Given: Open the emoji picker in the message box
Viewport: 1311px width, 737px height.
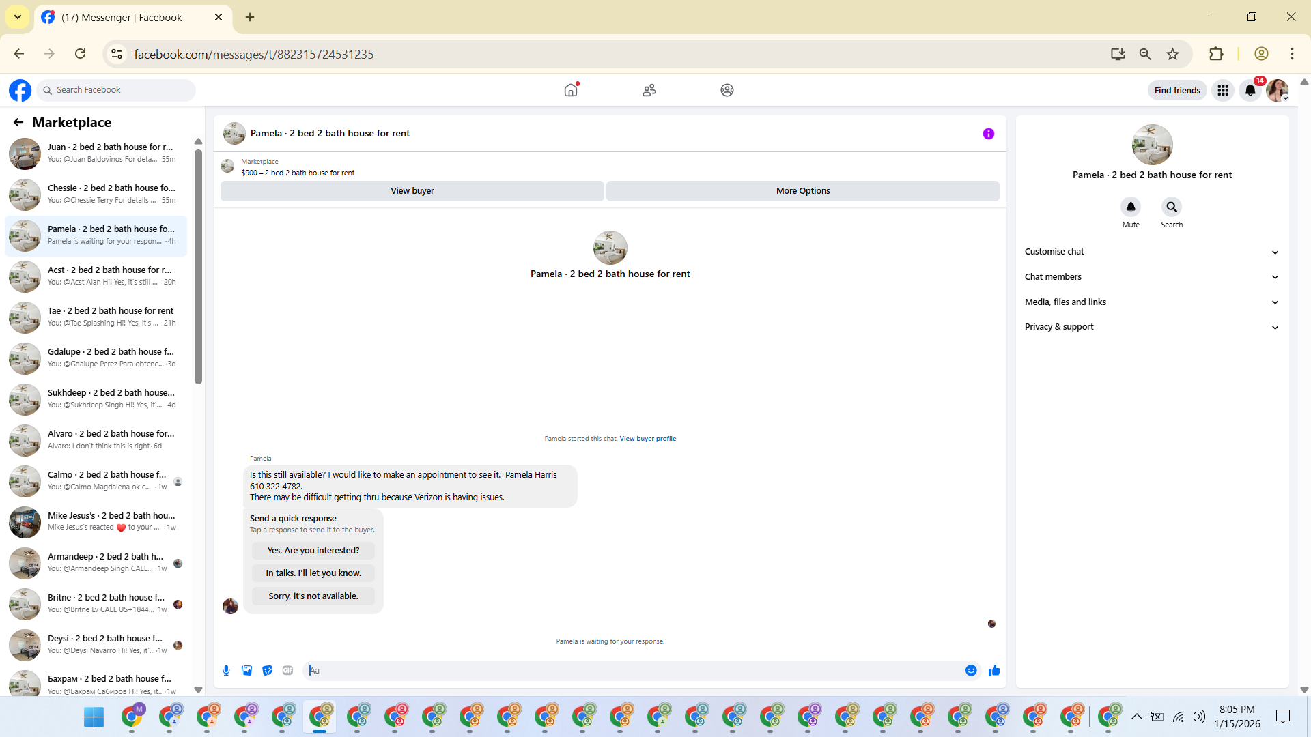Looking at the screenshot, I should (x=970, y=671).
